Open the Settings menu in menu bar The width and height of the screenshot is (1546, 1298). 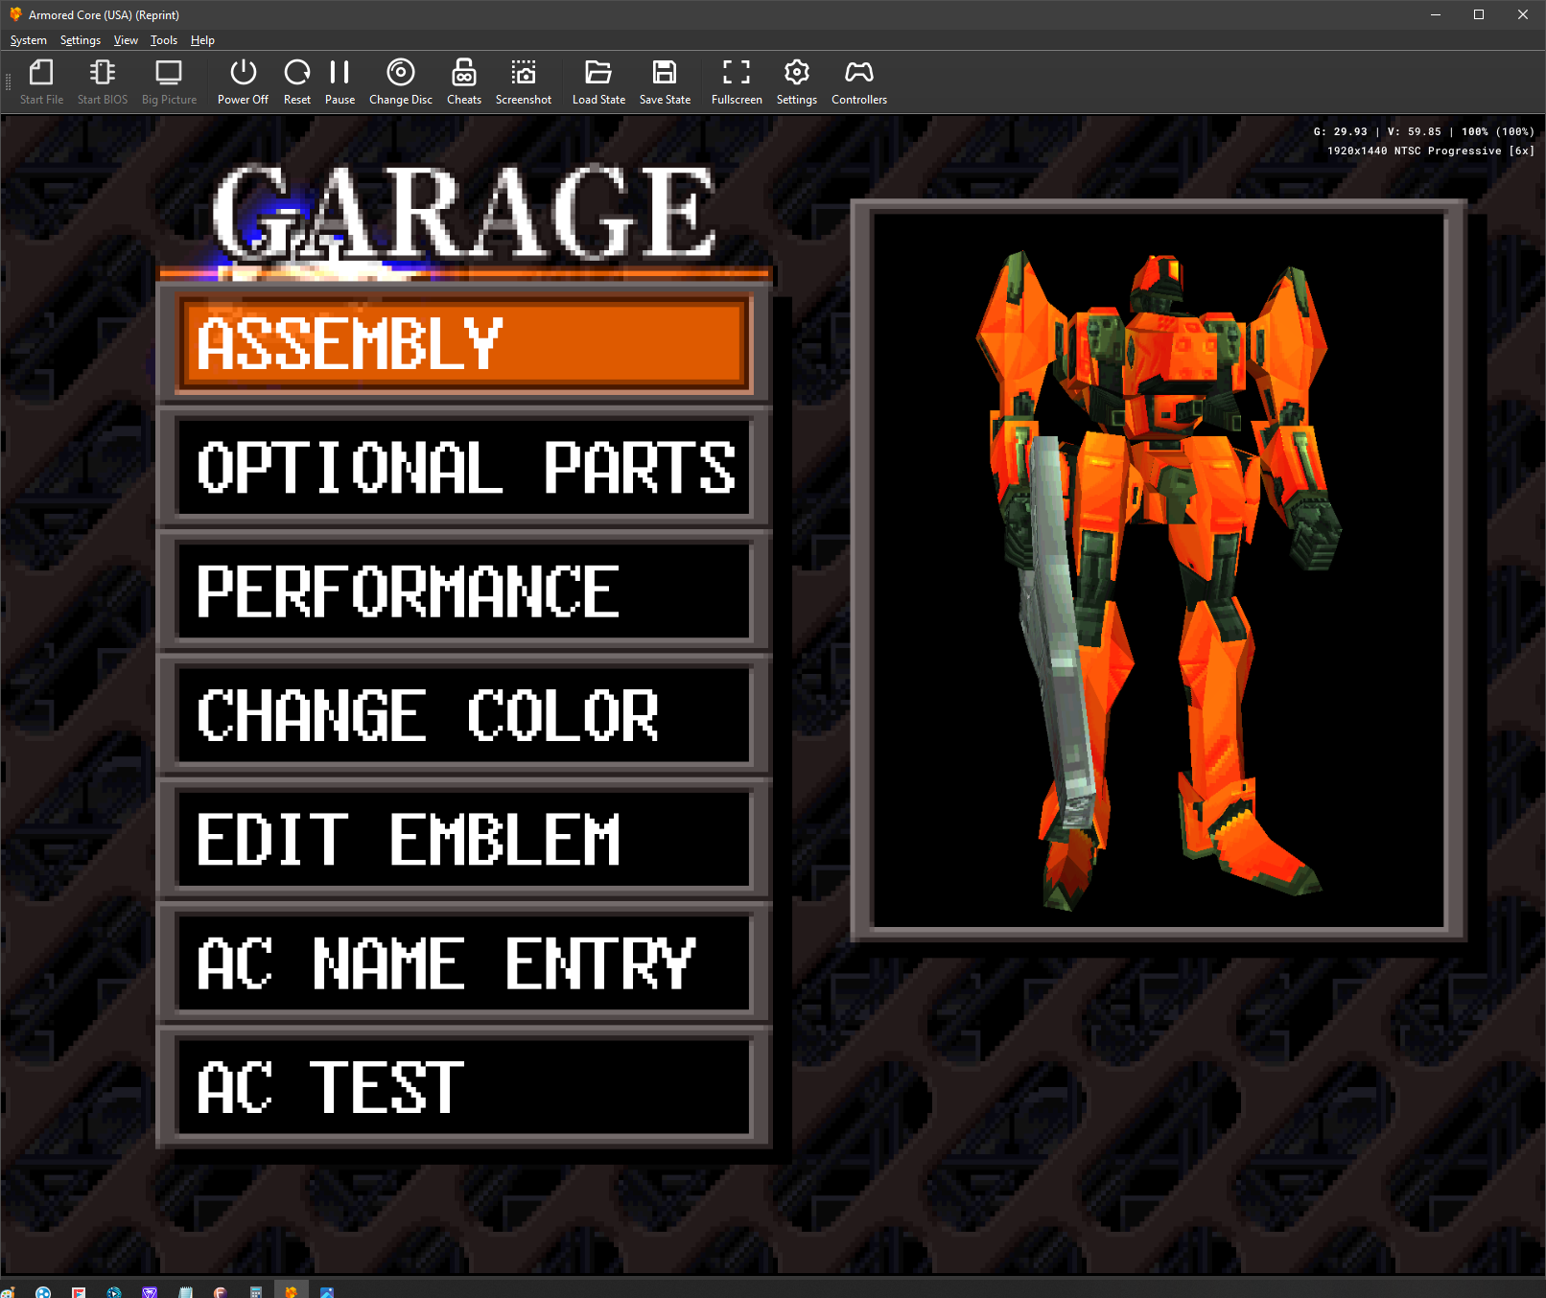point(81,40)
